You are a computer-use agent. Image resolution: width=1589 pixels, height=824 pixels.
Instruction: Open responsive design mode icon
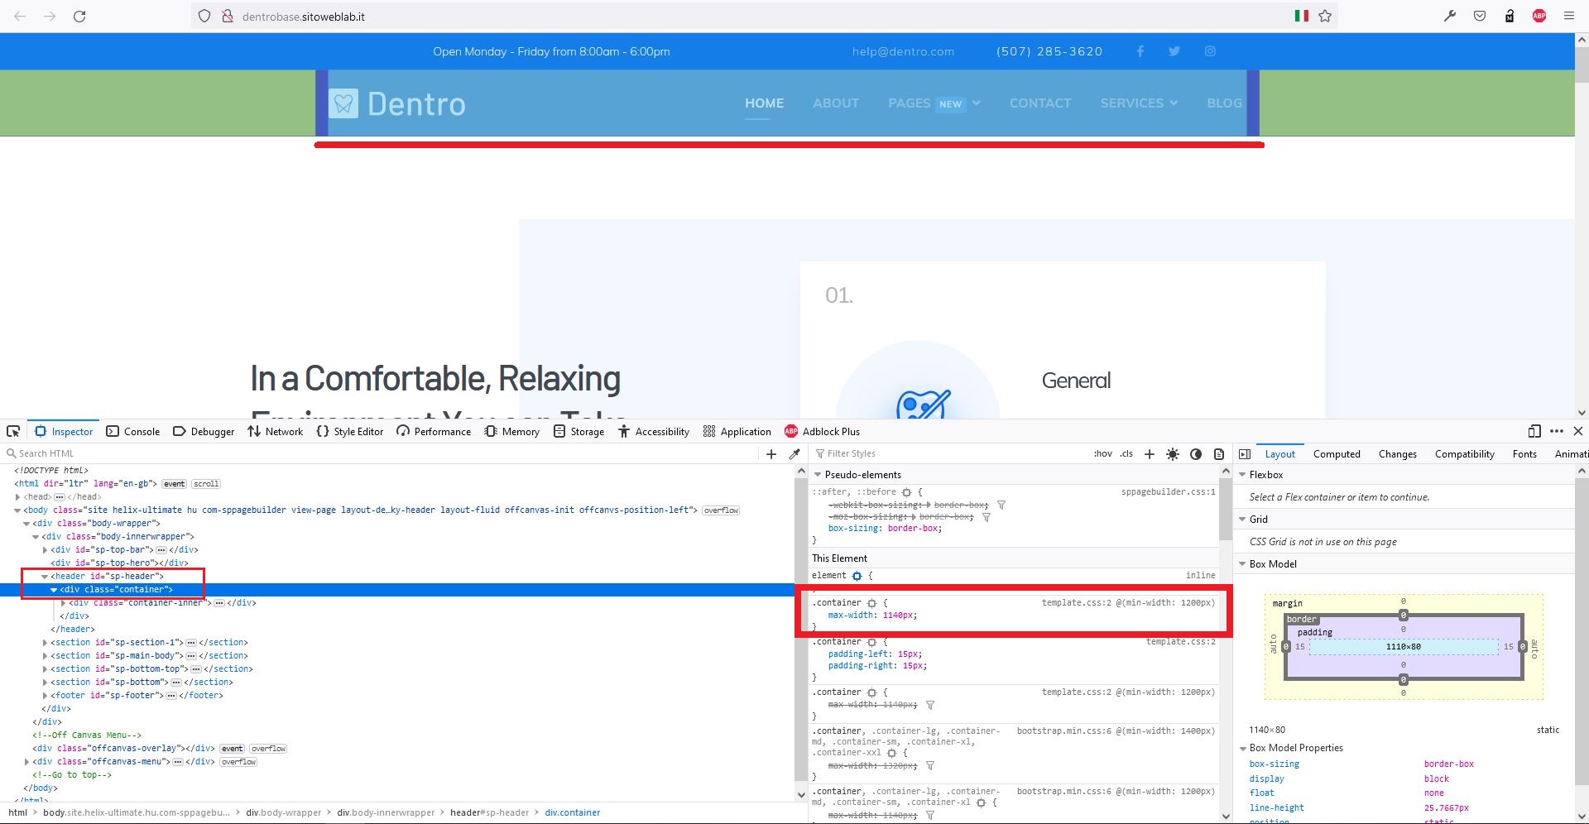click(1534, 431)
